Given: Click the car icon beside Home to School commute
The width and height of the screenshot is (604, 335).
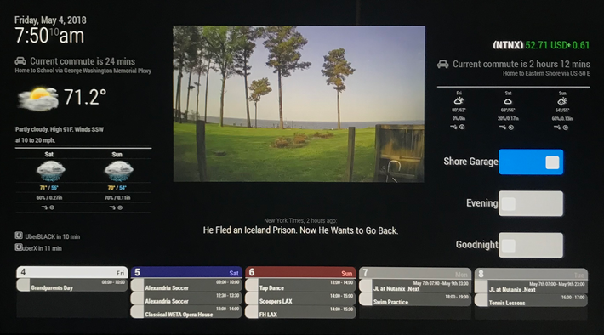Looking at the screenshot, I should (20, 61).
